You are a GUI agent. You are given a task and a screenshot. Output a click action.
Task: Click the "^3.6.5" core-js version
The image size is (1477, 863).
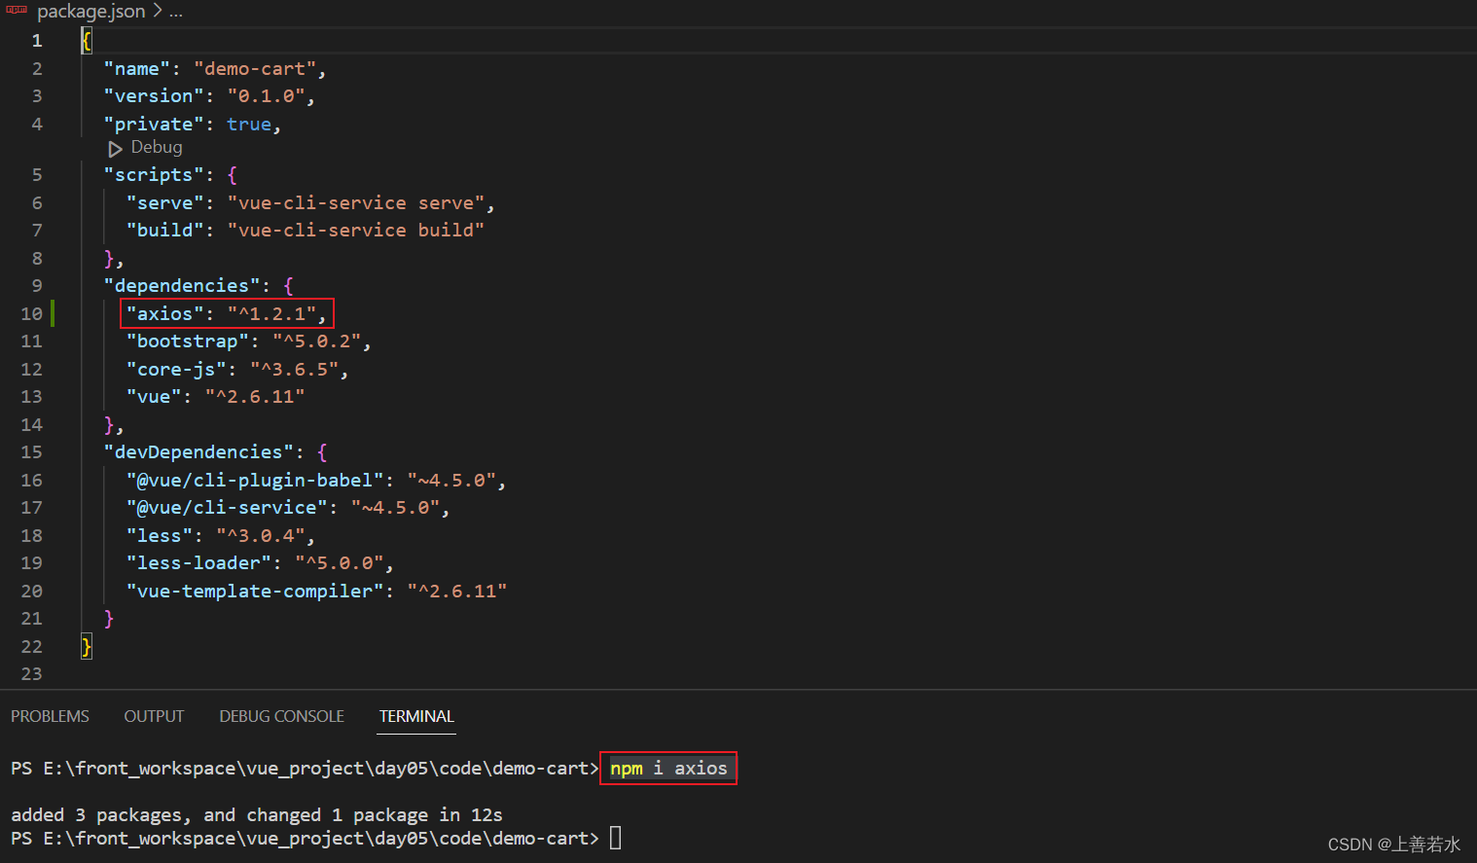tap(294, 370)
